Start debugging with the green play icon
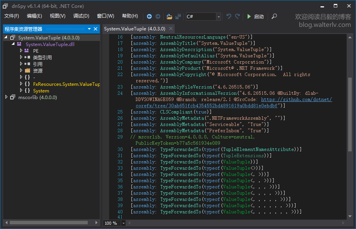Screen dimensions: 356x229 249,16
